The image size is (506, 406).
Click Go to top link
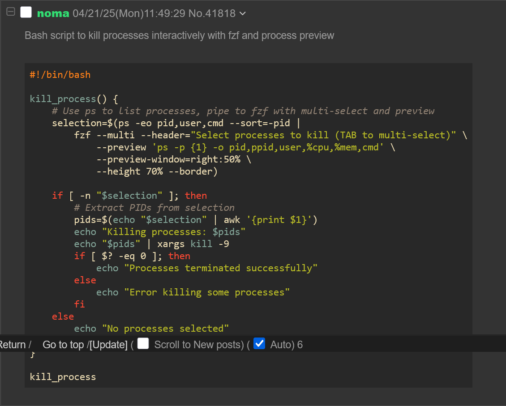coord(63,345)
